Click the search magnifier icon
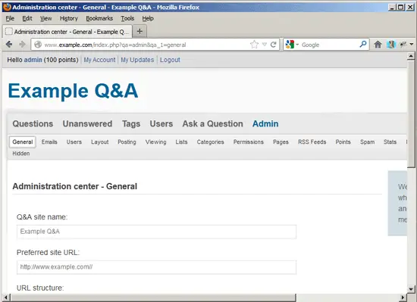Screen dimensions: 417x302 click(362, 45)
